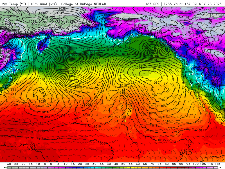Click the '18Z GFS' model run label
The image size is (225, 169).
(152, 4)
